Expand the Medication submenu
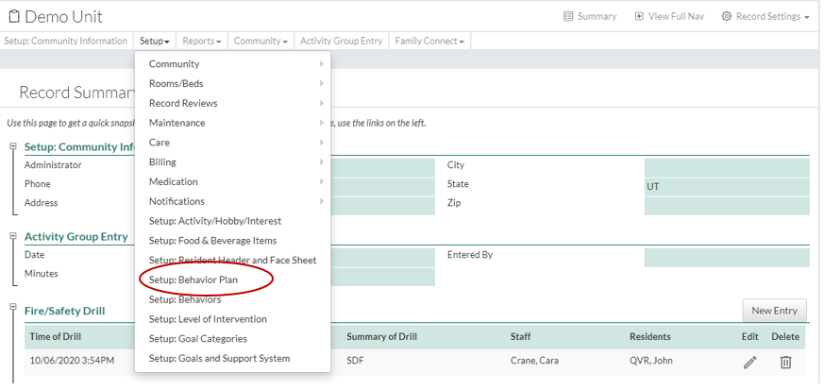 [x=174, y=181]
